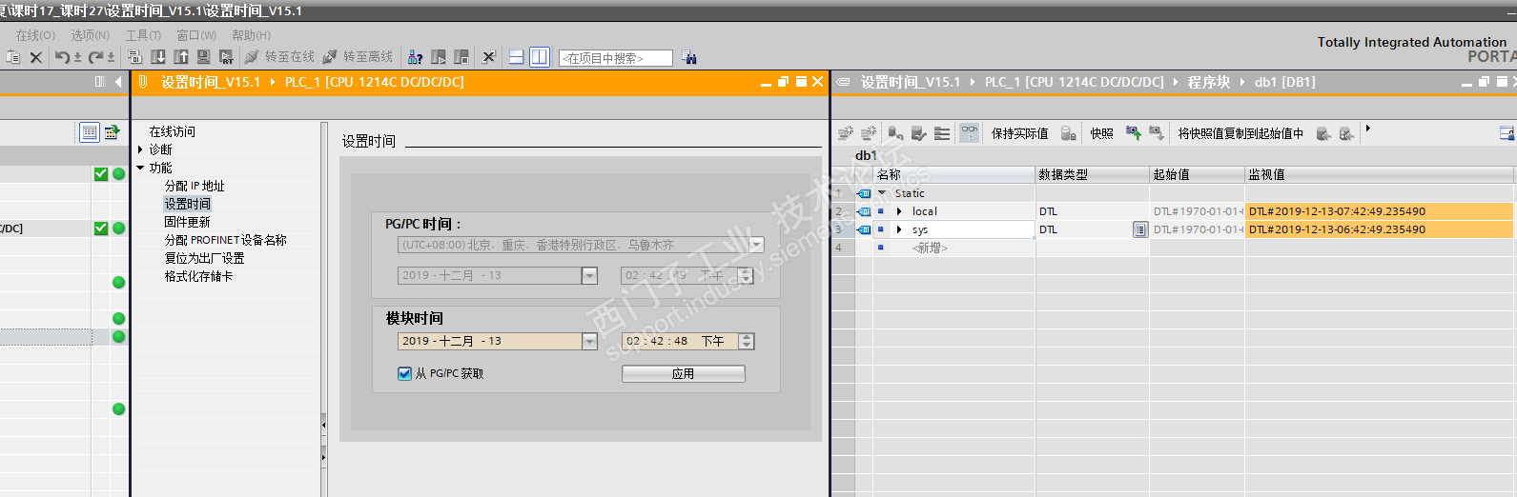Click the data-type selector icon in sys row
The width and height of the screenshot is (1517, 497).
point(1139,229)
